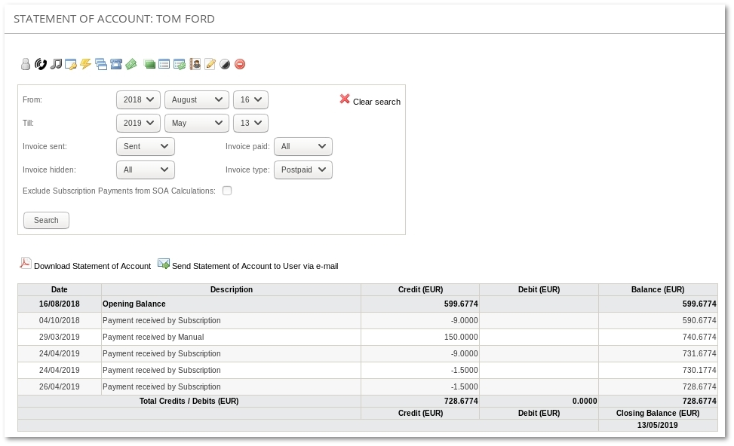Open the Invoice type Postpaid dropdown
This screenshot has height=446, width=734.
coord(303,170)
